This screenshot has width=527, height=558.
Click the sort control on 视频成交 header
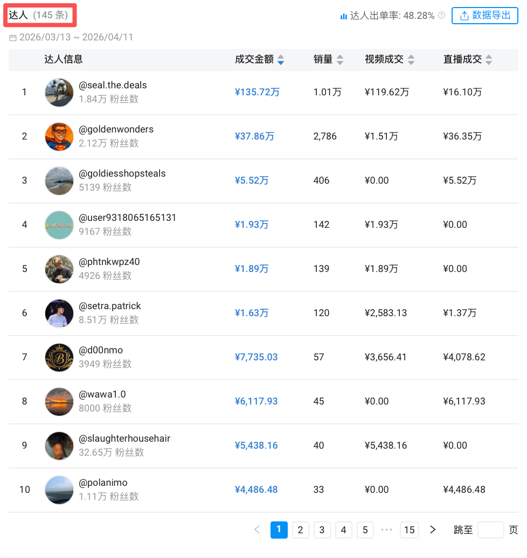tap(411, 60)
